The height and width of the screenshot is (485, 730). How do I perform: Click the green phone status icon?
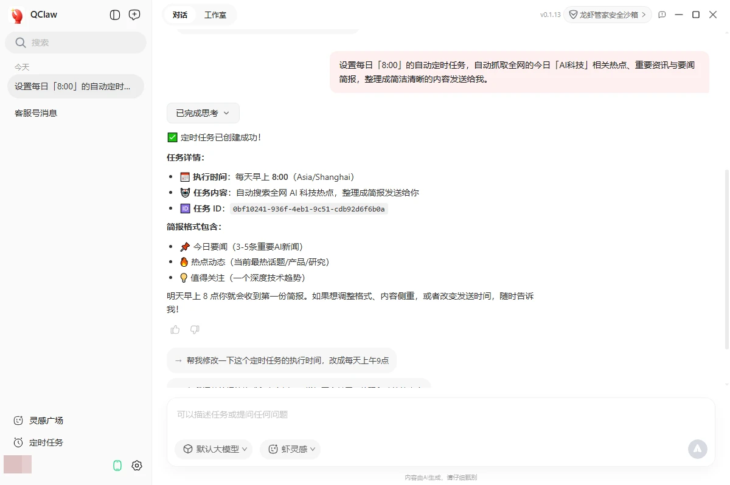coord(117,465)
